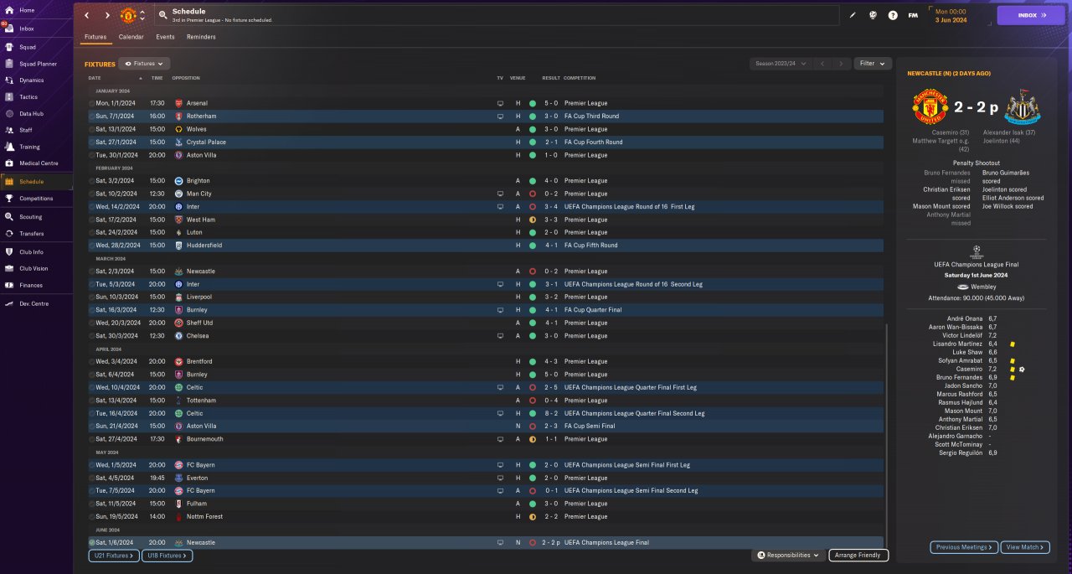Click the pencil edit icon
The width and height of the screenshot is (1072, 574).
point(853,15)
